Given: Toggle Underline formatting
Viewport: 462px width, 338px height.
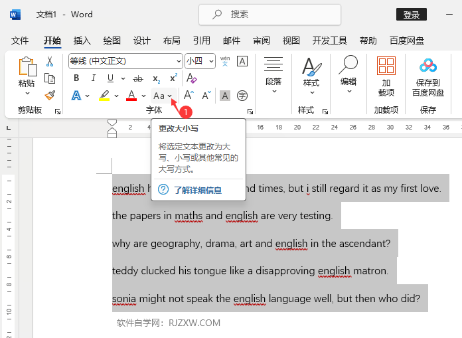Looking at the screenshot, I should tap(110, 78).
